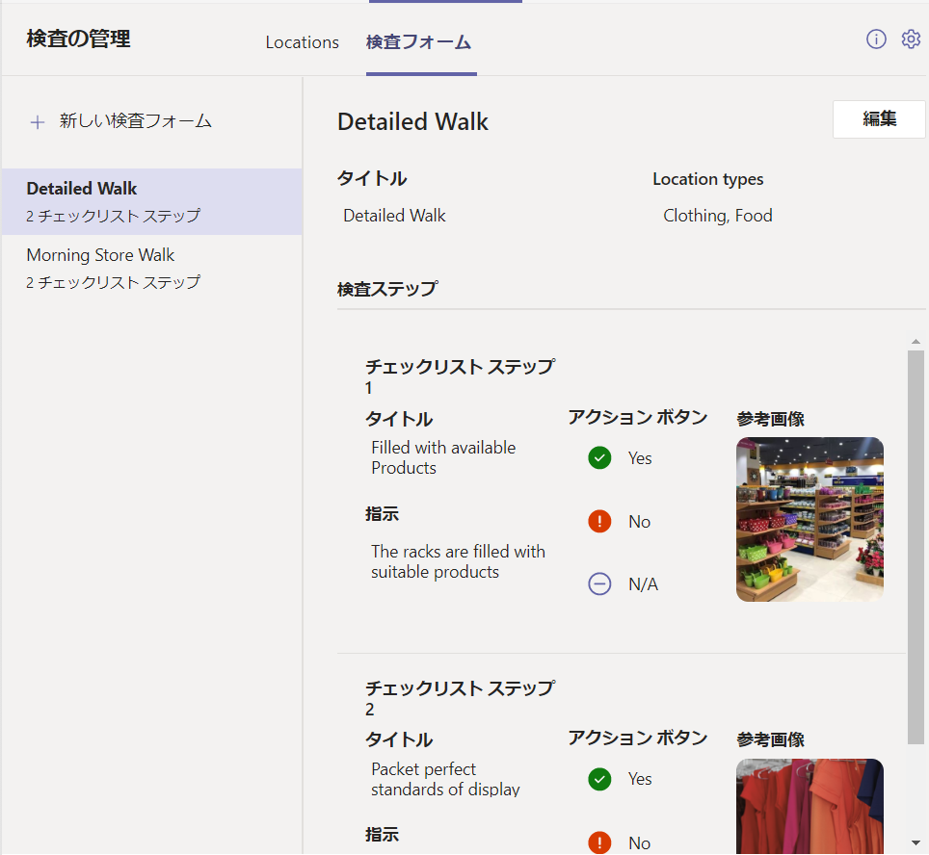Select N/A minus-circle icon in step 1
The width and height of the screenshot is (929, 855).
599,583
